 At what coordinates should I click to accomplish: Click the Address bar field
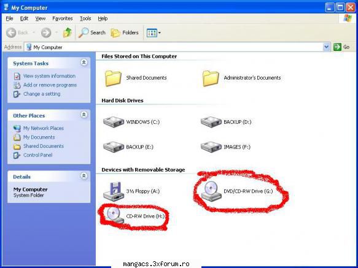[174, 47]
